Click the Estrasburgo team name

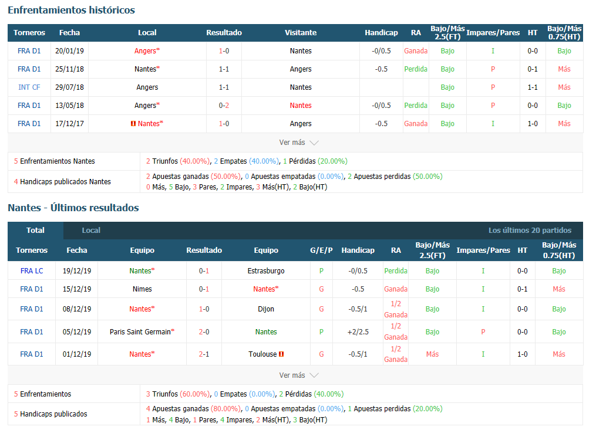tap(266, 271)
